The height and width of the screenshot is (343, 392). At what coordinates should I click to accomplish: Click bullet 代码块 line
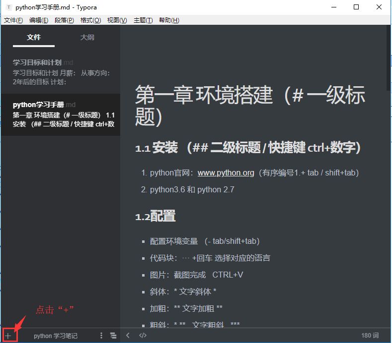click(x=210, y=258)
